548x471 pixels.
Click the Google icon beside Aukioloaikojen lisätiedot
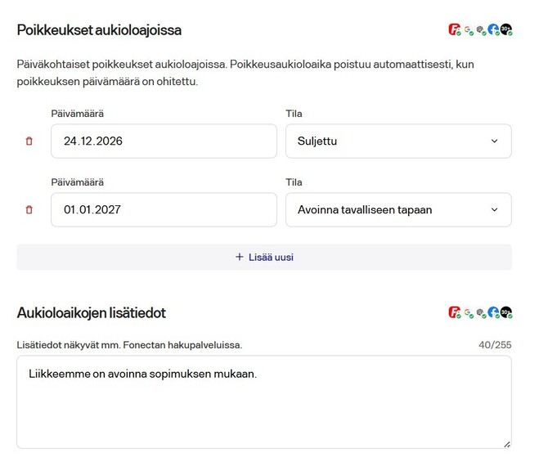(x=469, y=313)
